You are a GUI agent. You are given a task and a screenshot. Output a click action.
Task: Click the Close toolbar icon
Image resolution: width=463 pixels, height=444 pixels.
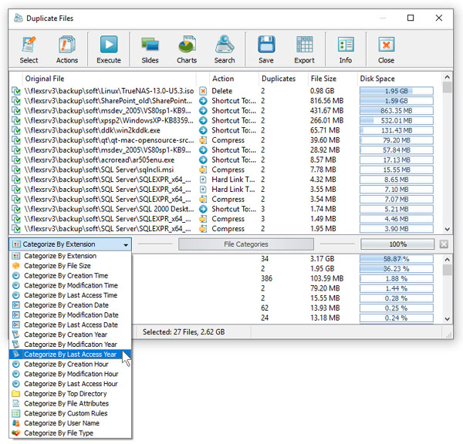[387, 49]
